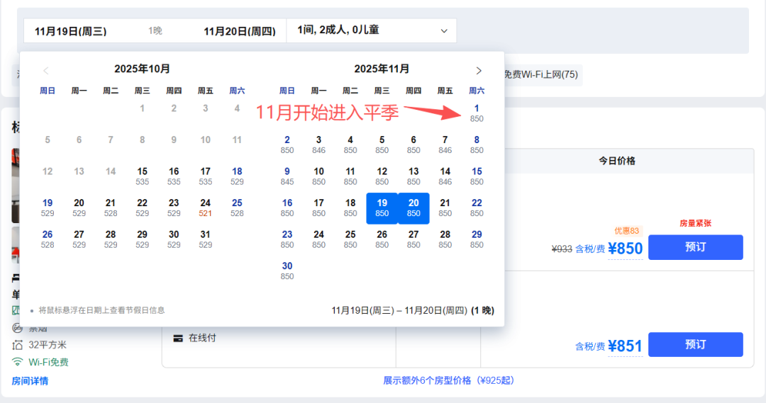Select November 5 in the calendar
Screen dimensions: 766x403
[x=382, y=145]
